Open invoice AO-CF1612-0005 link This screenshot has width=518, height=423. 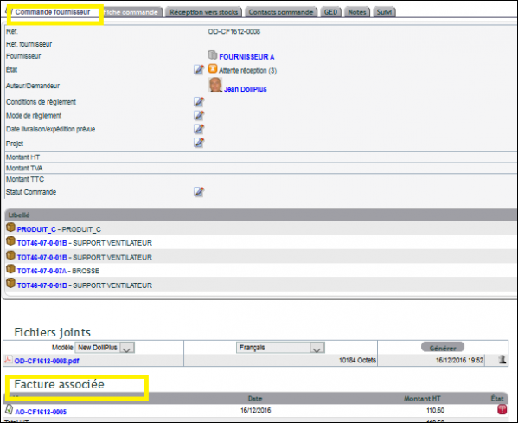click(x=41, y=412)
